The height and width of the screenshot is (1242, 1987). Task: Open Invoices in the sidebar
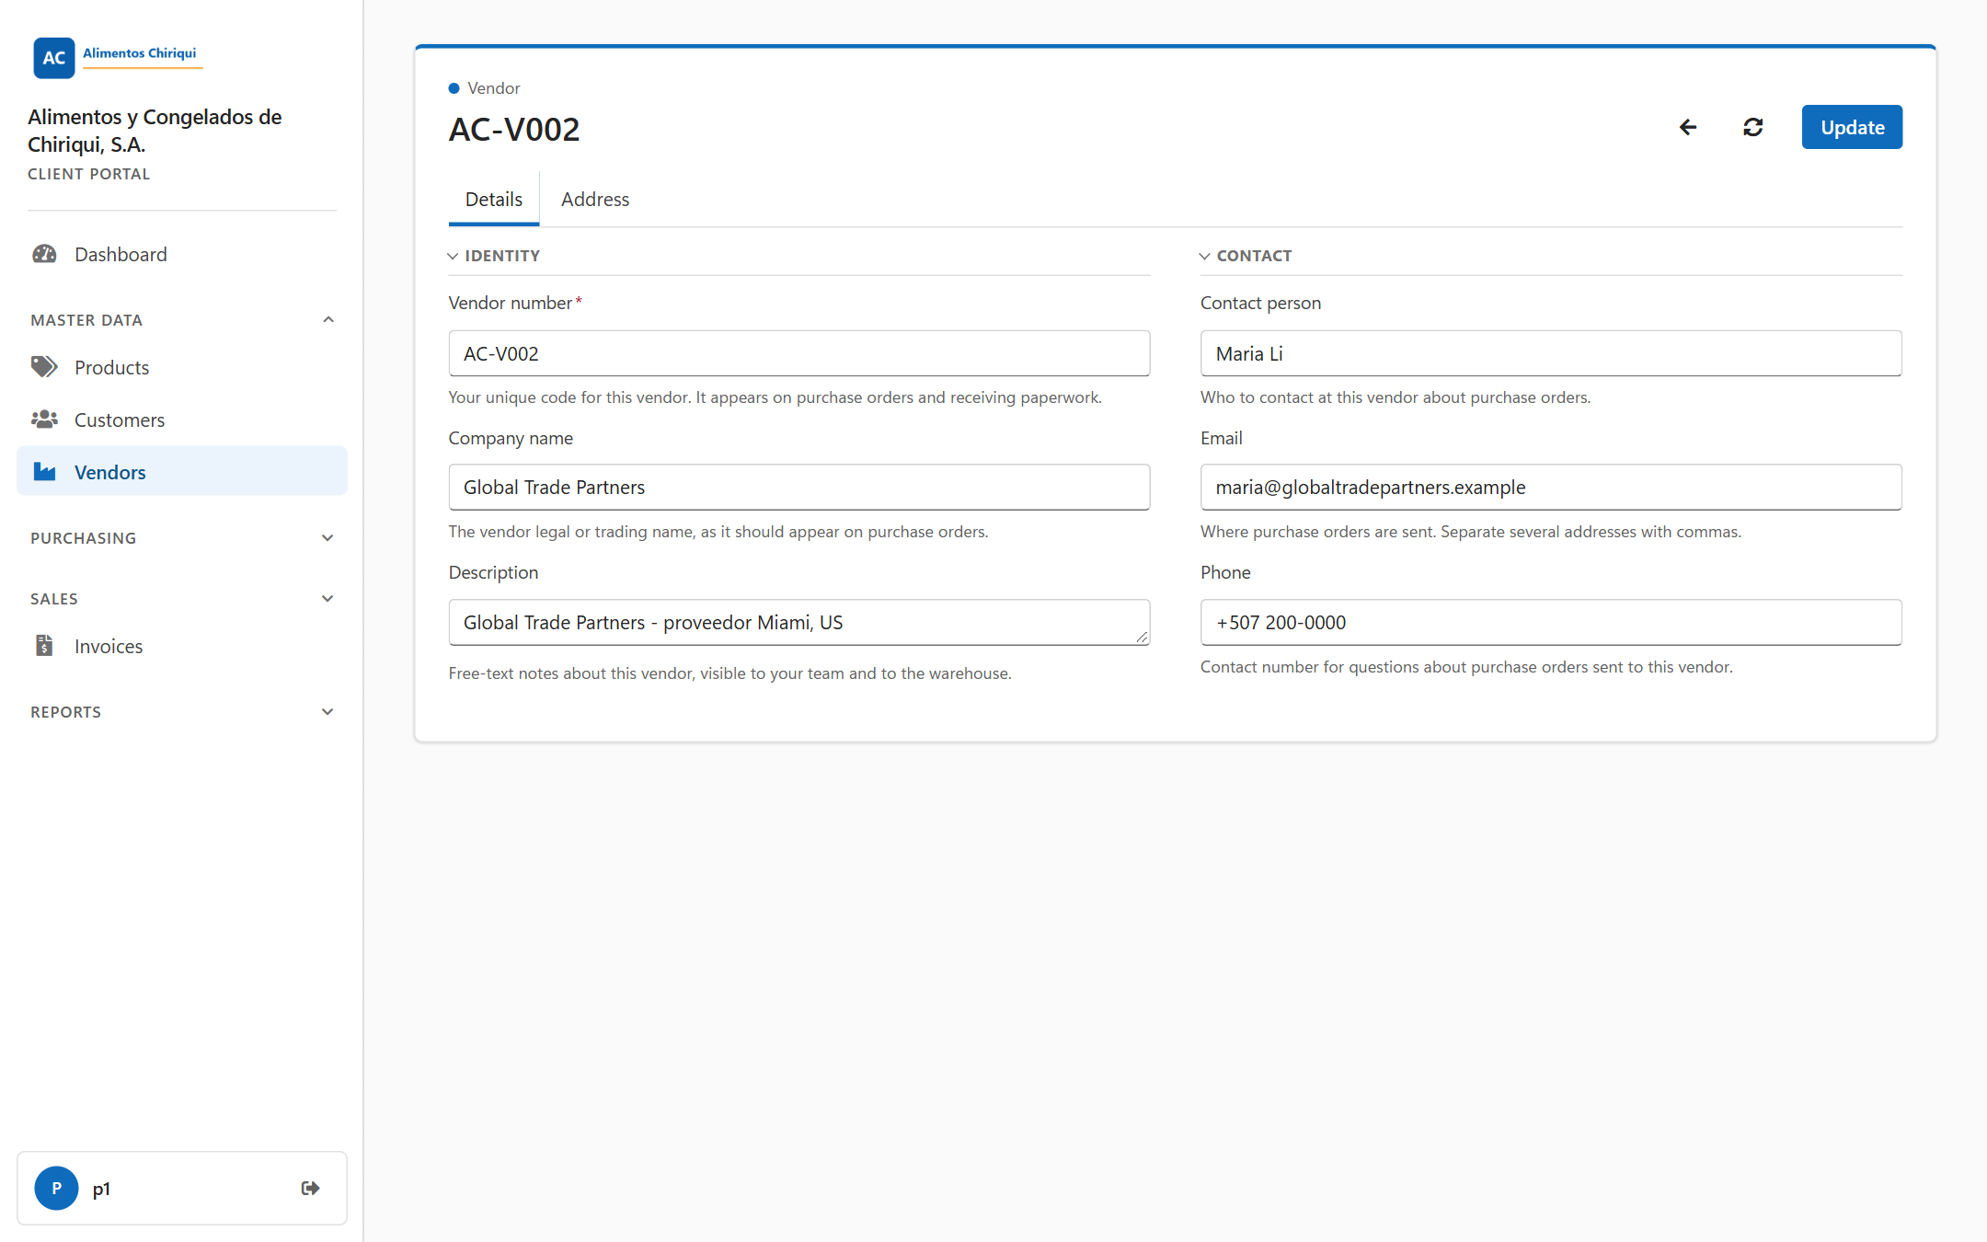tap(182, 646)
